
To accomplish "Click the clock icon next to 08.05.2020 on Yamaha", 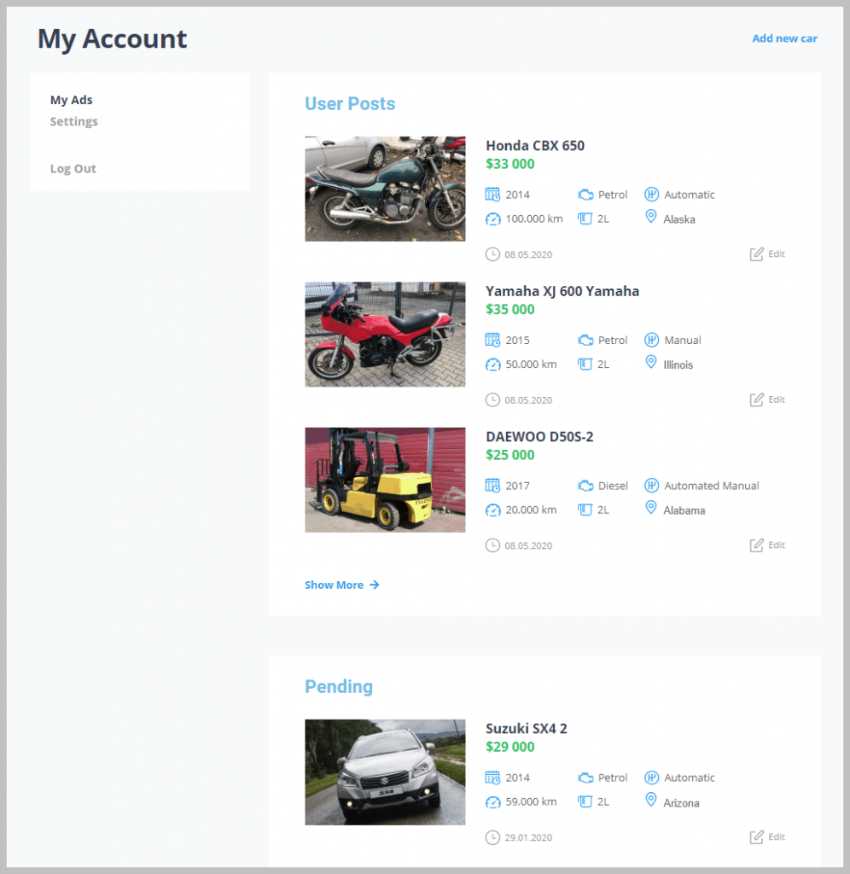I will 492,399.
